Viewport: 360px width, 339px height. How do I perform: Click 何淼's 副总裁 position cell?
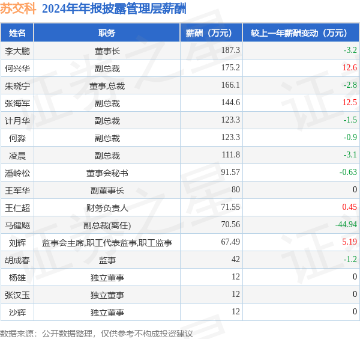point(107,138)
